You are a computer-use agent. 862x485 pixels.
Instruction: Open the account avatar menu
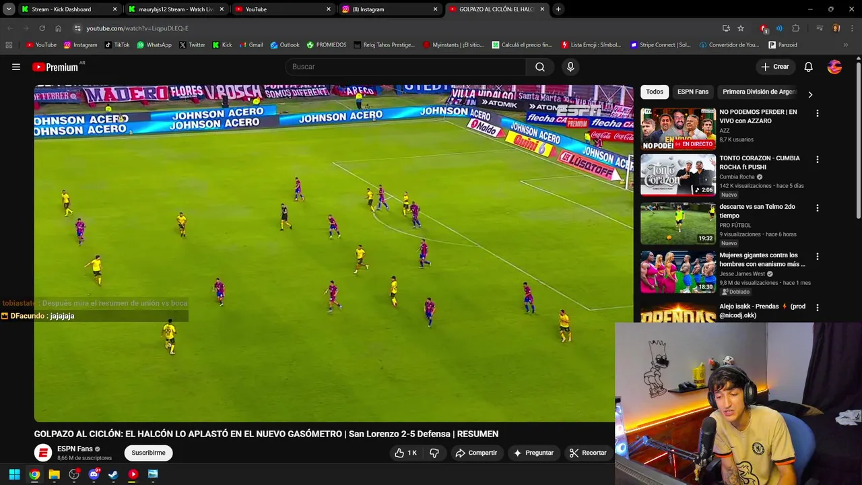click(x=834, y=67)
